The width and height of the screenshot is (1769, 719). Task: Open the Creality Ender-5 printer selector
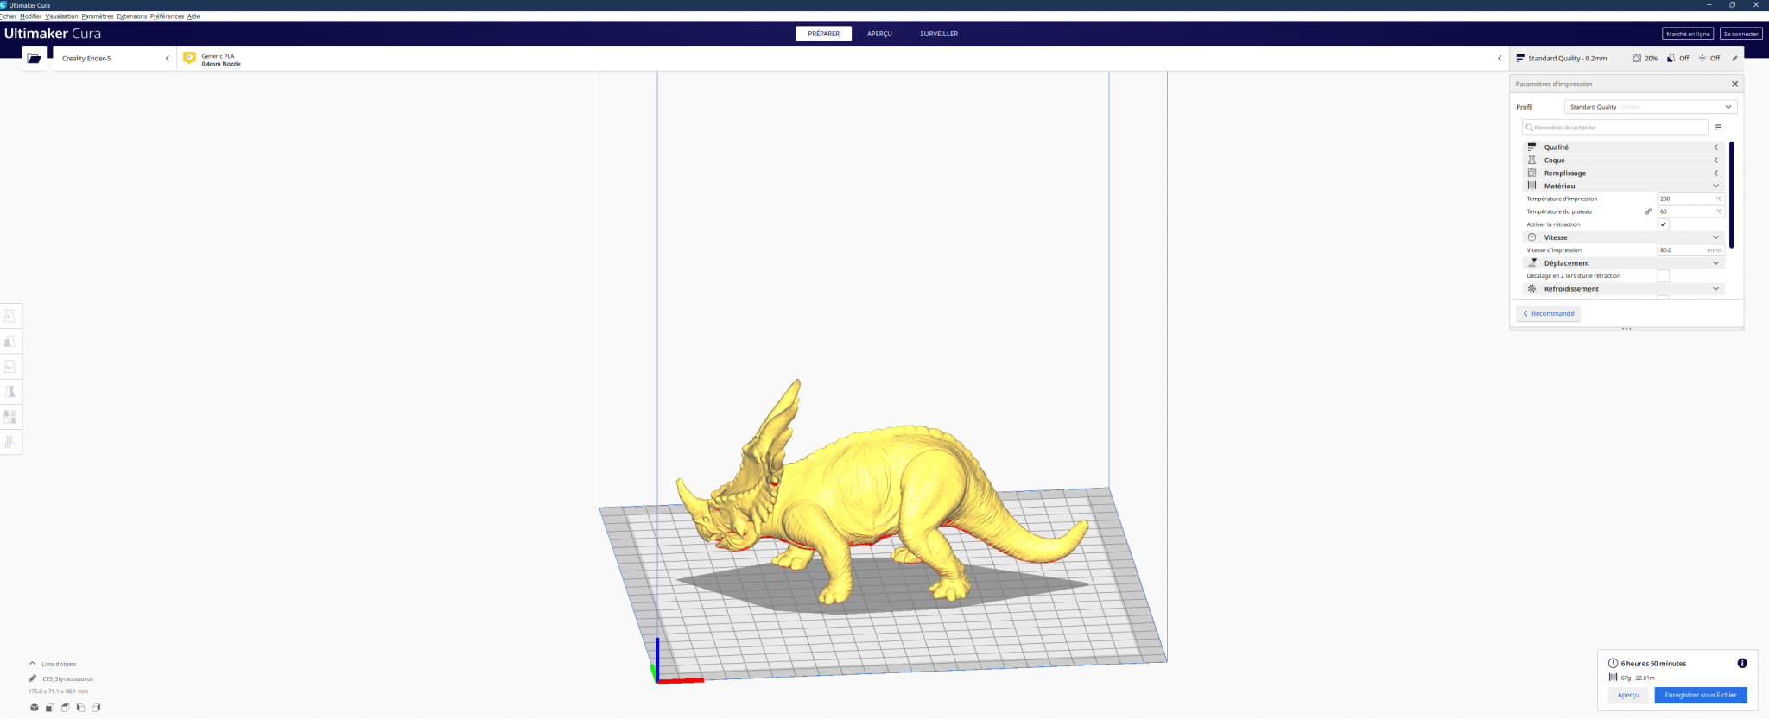[x=115, y=59]
